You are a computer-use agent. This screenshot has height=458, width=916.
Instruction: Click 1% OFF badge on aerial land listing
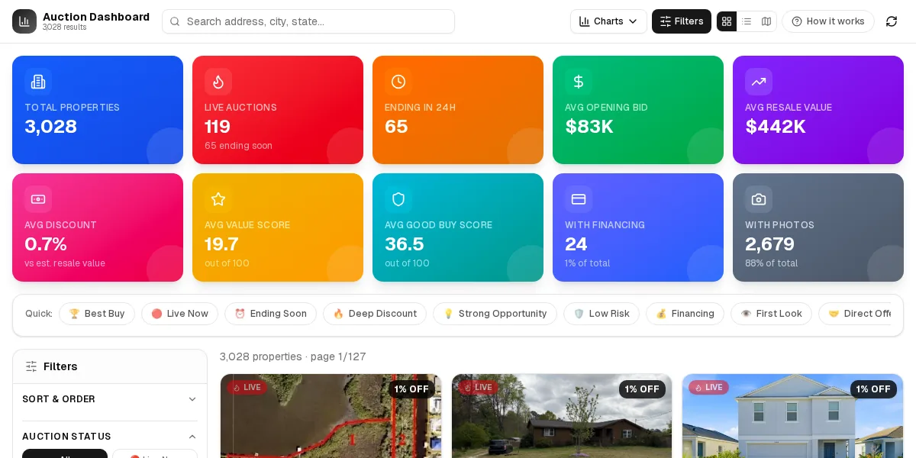pyautogui.click(x=411, y=389)
